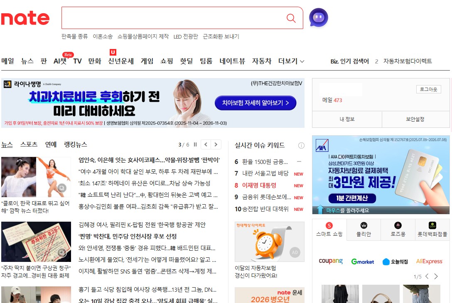Viewport: 452px width, 303px height.
Task: Open the 주차위반 경고장 news thumbnail
Action: click(36, 242)
